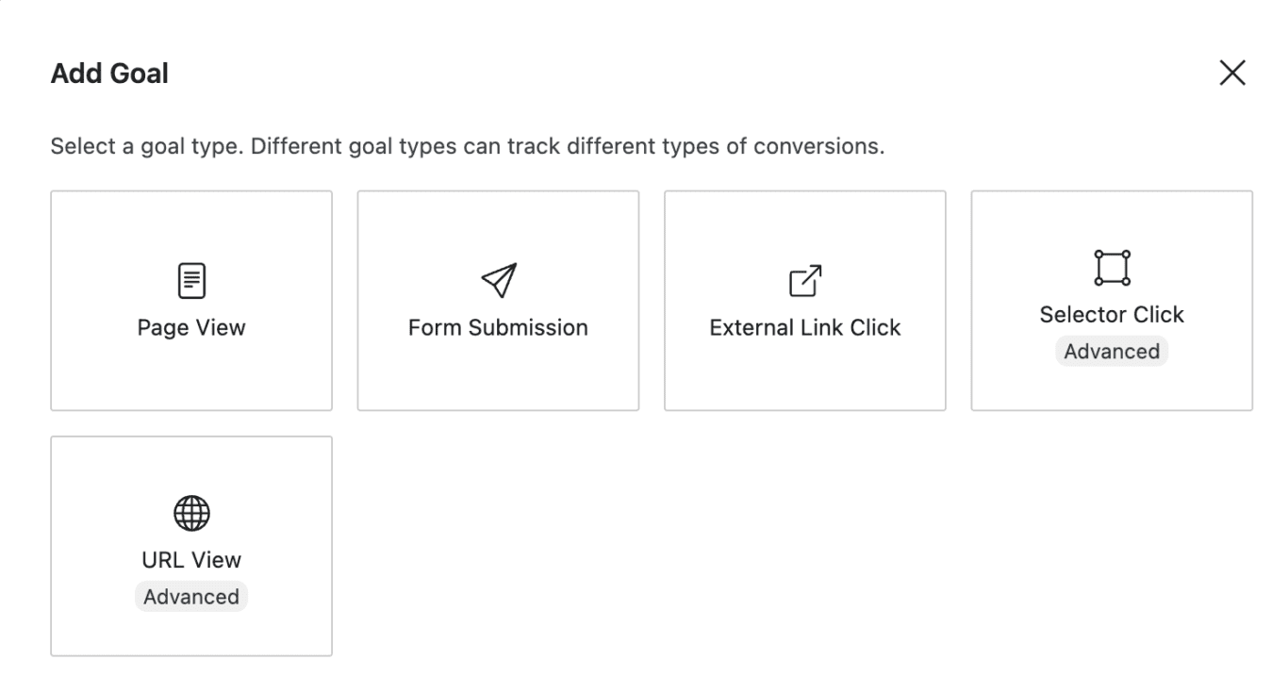Click the Page View document icon
The height and width of the screenshot is (693, 1288).
(x=191, y=280)
